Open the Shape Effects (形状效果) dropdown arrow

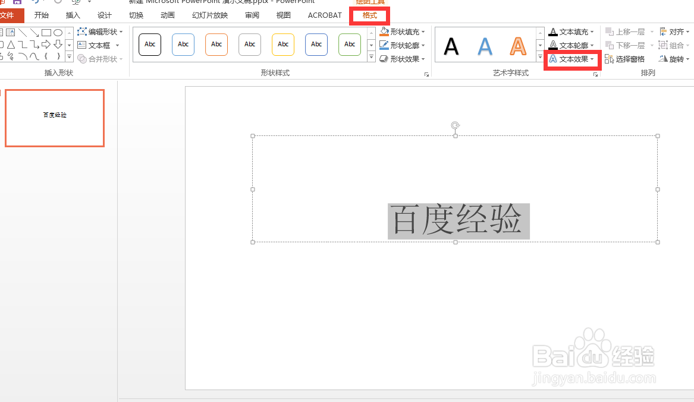(x=423, y=59)
